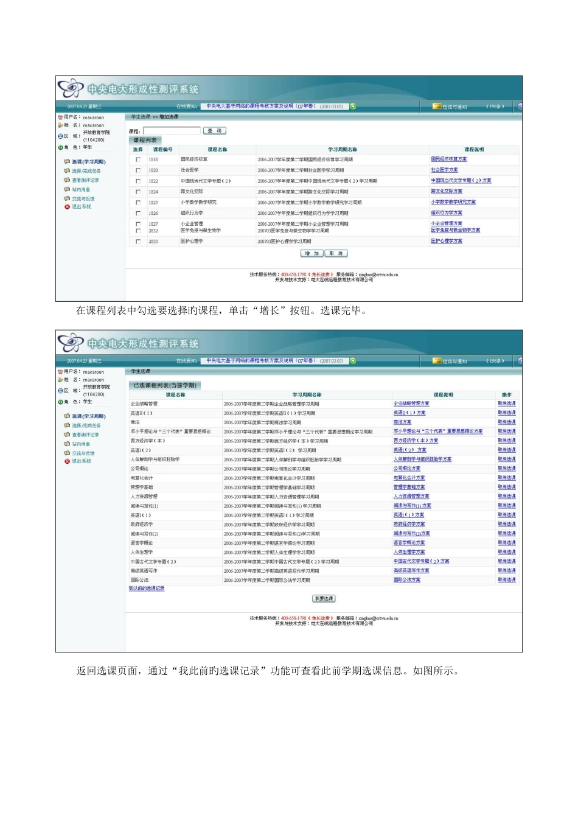Click 短信与通知 envelope icon on 已选课程列表 page
The width and height of the screenshot is (578, 818).
[x=436, y=361]
